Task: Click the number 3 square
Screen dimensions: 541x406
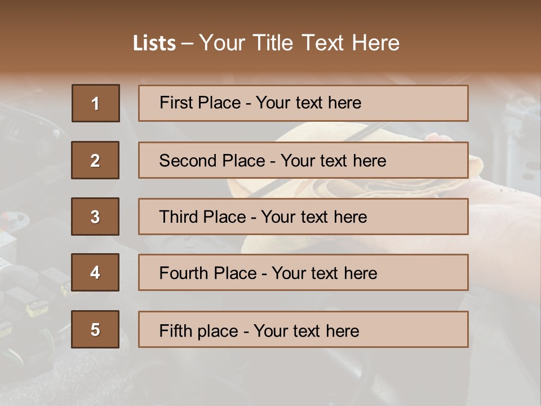Action: click(x=95, y=217)
